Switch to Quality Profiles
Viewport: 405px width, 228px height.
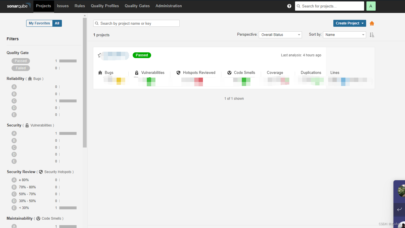coord(105,6)
